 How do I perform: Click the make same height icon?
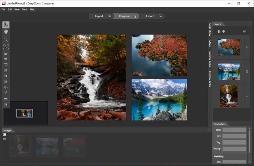point(6,105)
